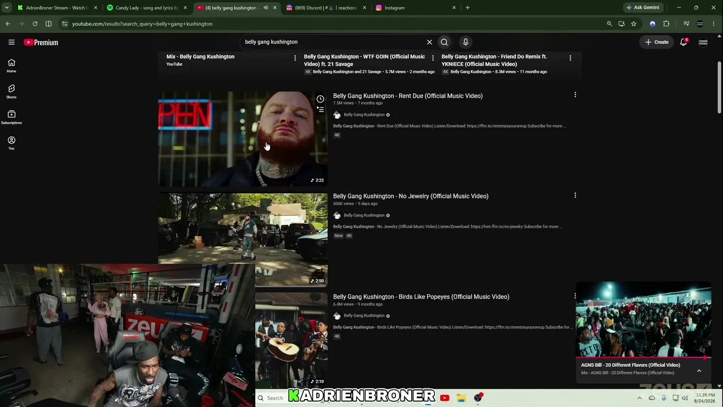Open the YouTube guide hamburger menu
Screen dimensions: 723x407
[x=11, y=42]
